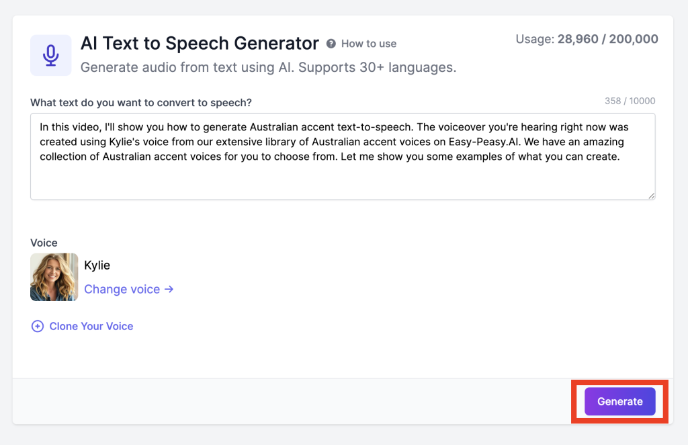Viewport: 688px width, 445px height.
Task: Click the "What text do you want" label
Action: pyautogui.click(x=141, y=102)
